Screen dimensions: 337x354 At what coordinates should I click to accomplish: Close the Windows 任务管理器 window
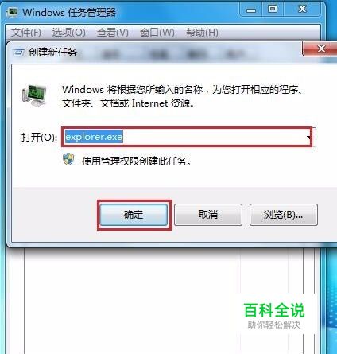(x=302, y=10)
